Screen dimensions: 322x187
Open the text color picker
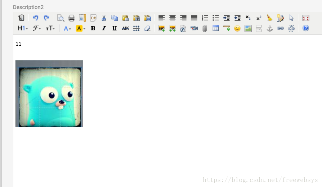tap(67, 28)
